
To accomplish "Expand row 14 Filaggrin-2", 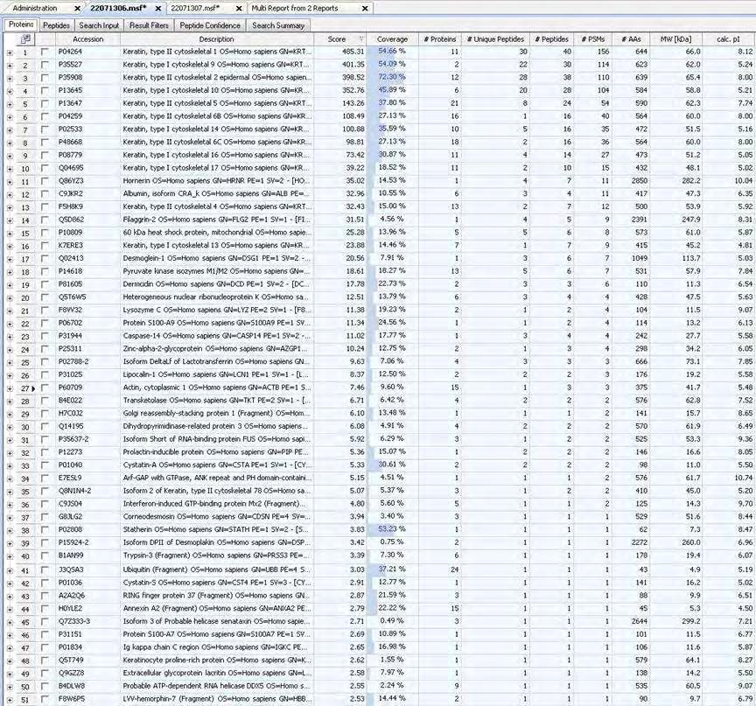I will click(10, 220).
